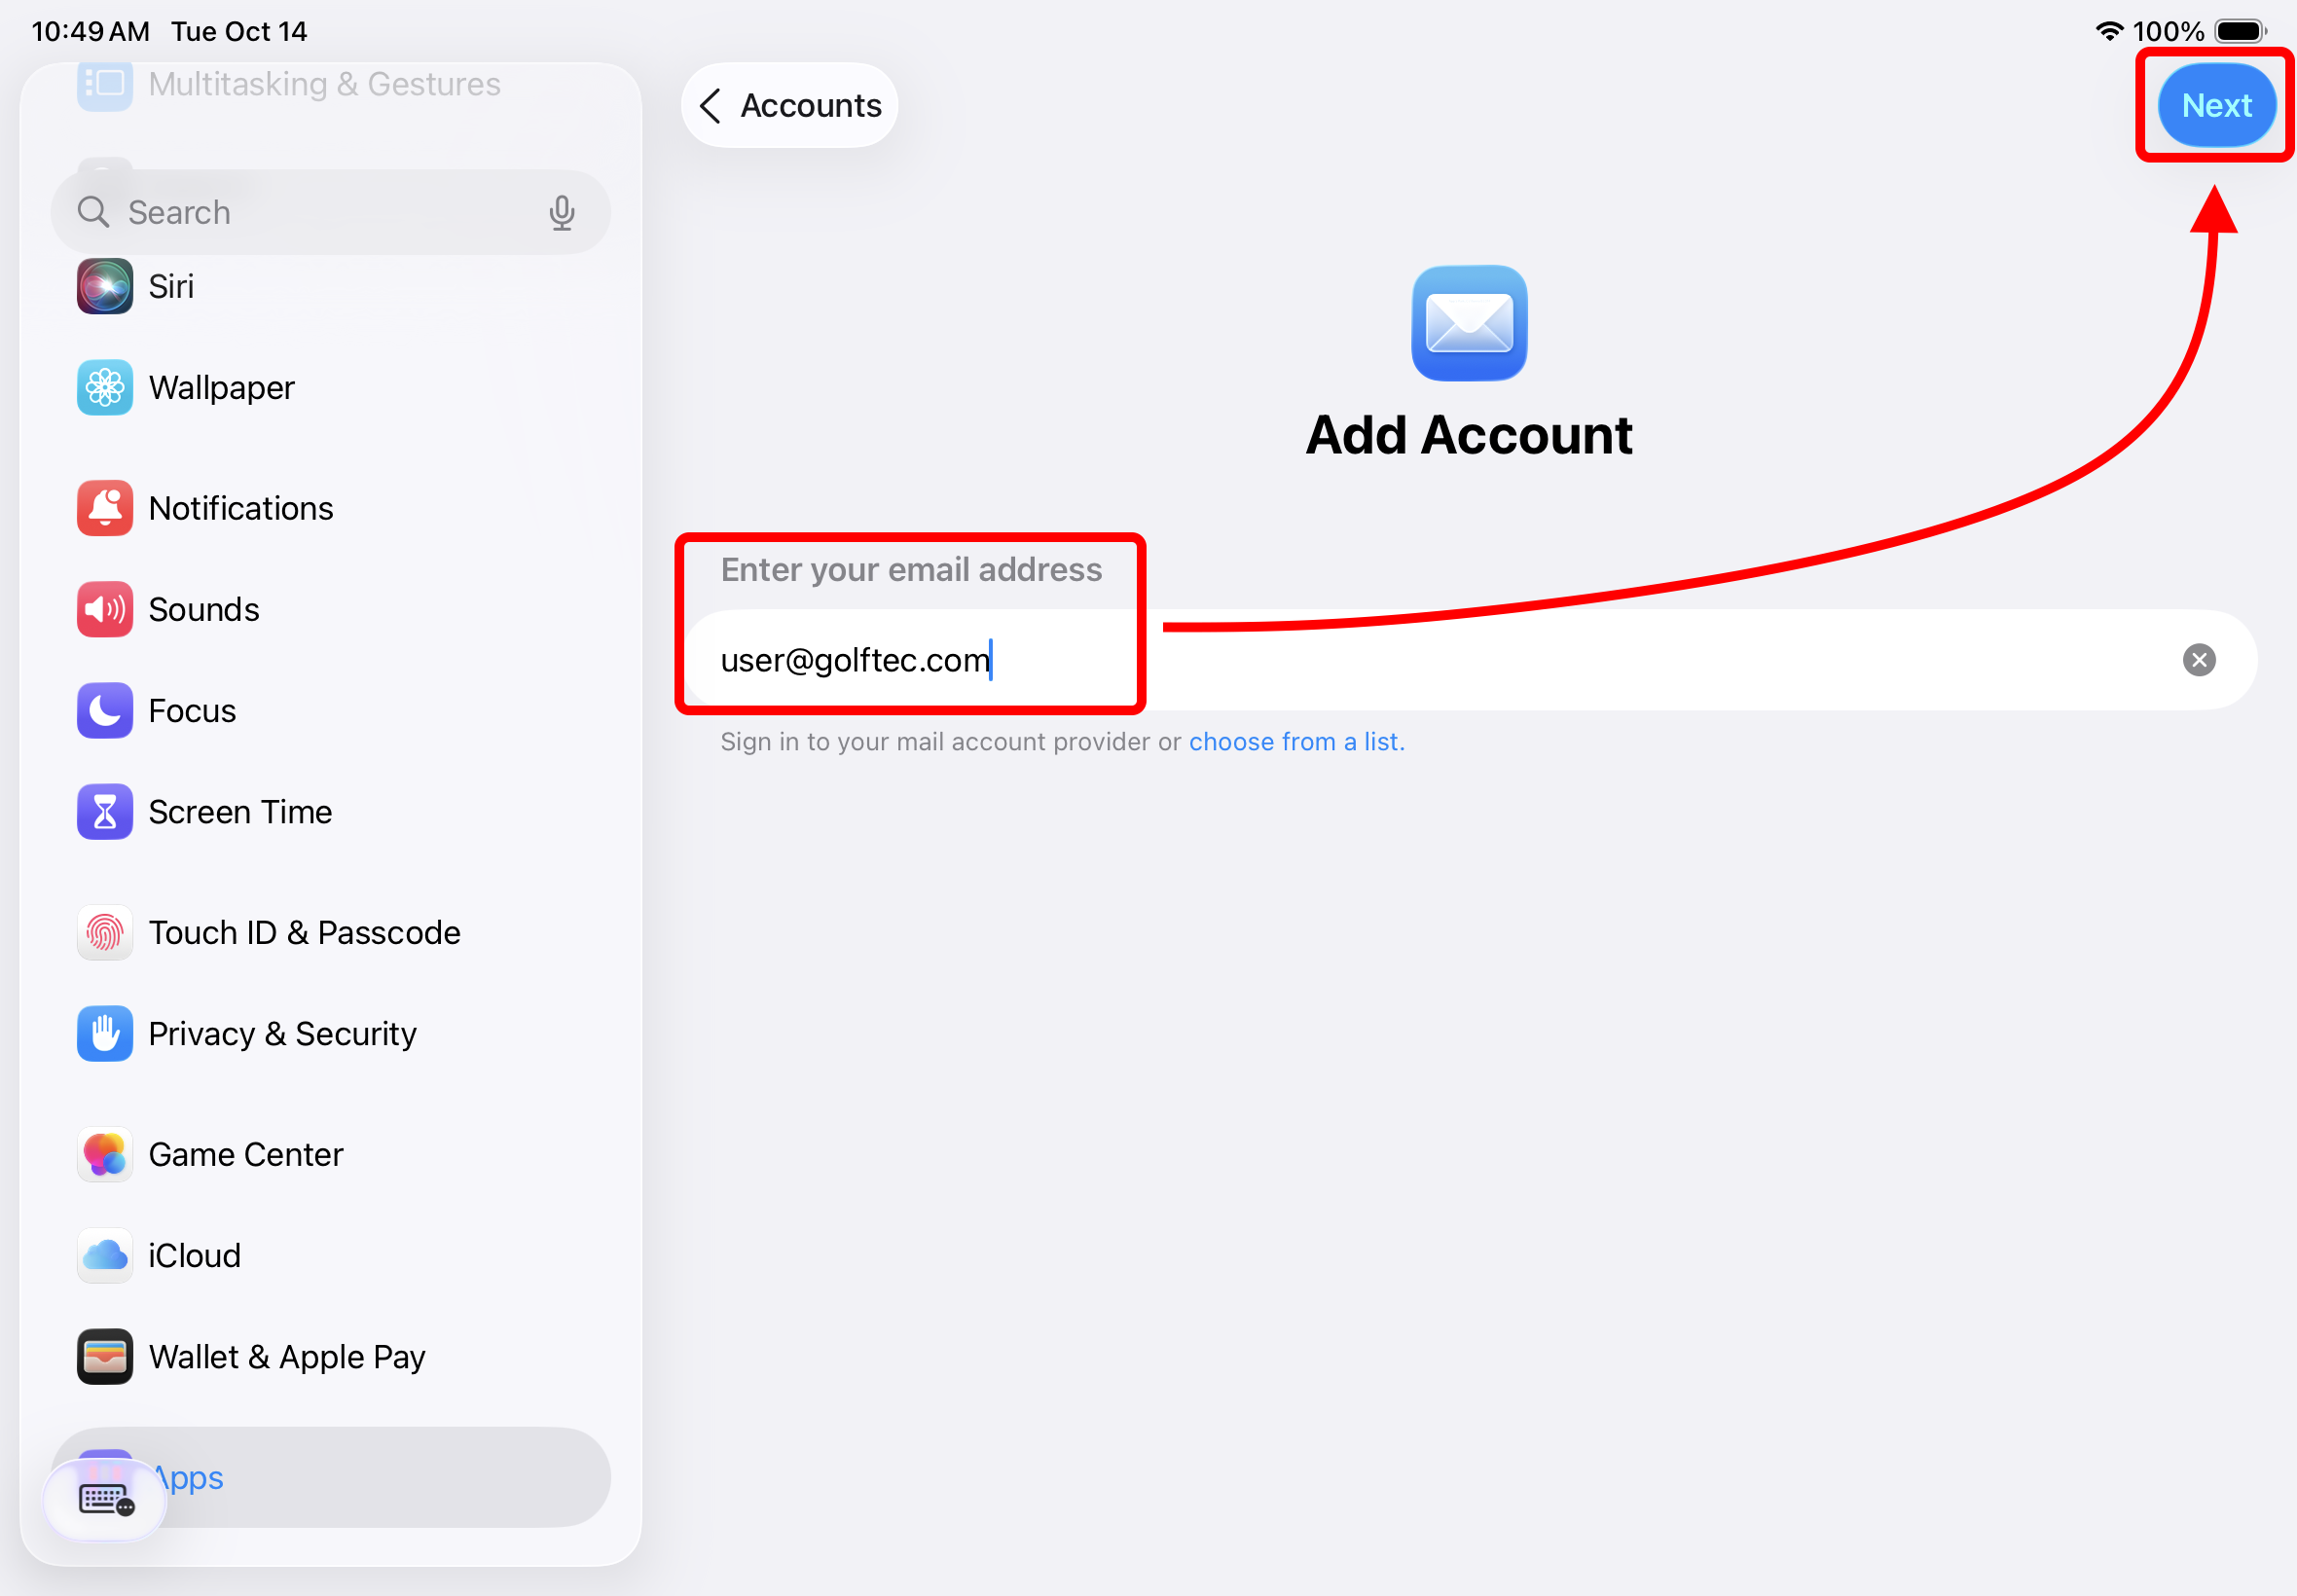Image resolution: width=2297 pixels, height=1596 pixels.
Task: Tap the Screen Time hourglass icon
Action: tap(104, 812)
